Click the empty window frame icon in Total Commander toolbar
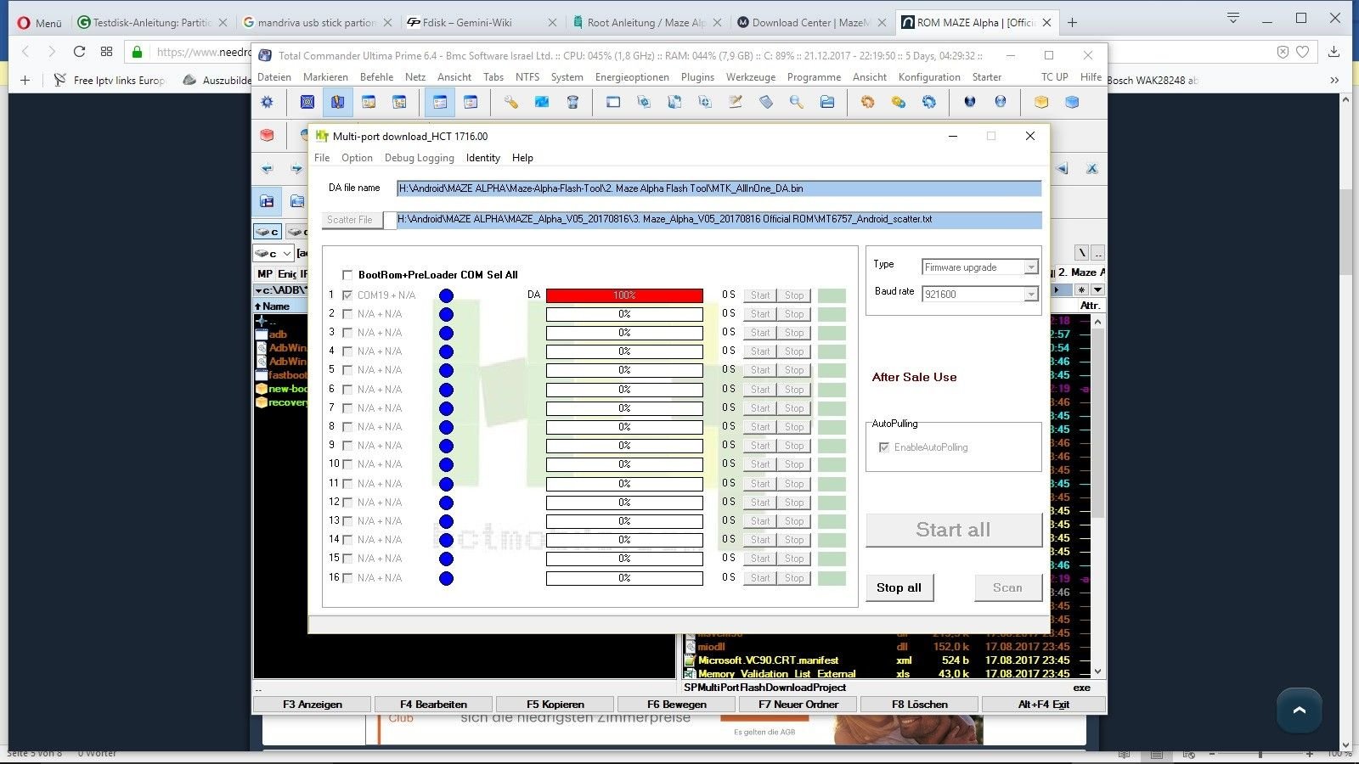 click(613, 102)
